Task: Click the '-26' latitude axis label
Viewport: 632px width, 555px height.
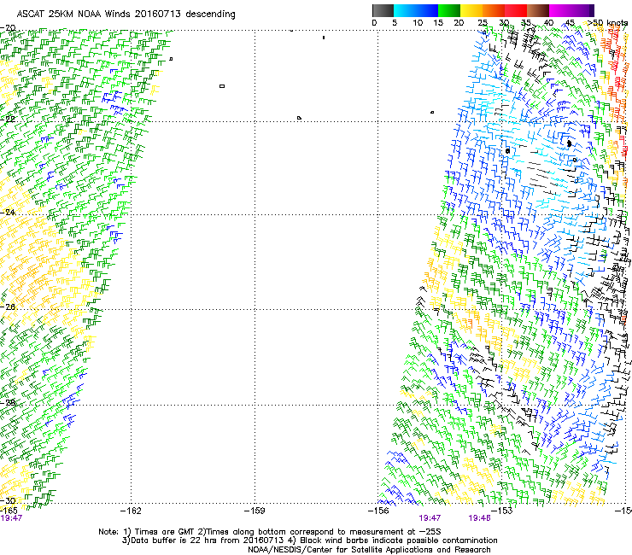Action: [8, 307]
